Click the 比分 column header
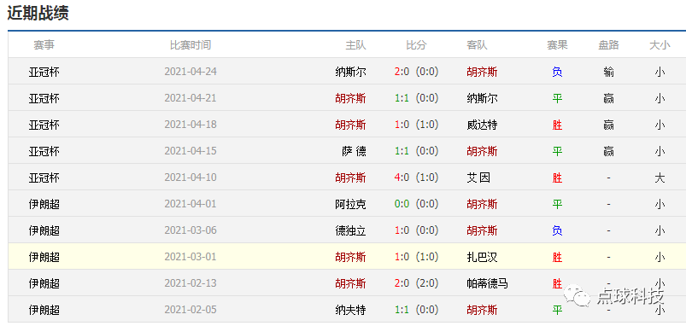 (416, 45)
